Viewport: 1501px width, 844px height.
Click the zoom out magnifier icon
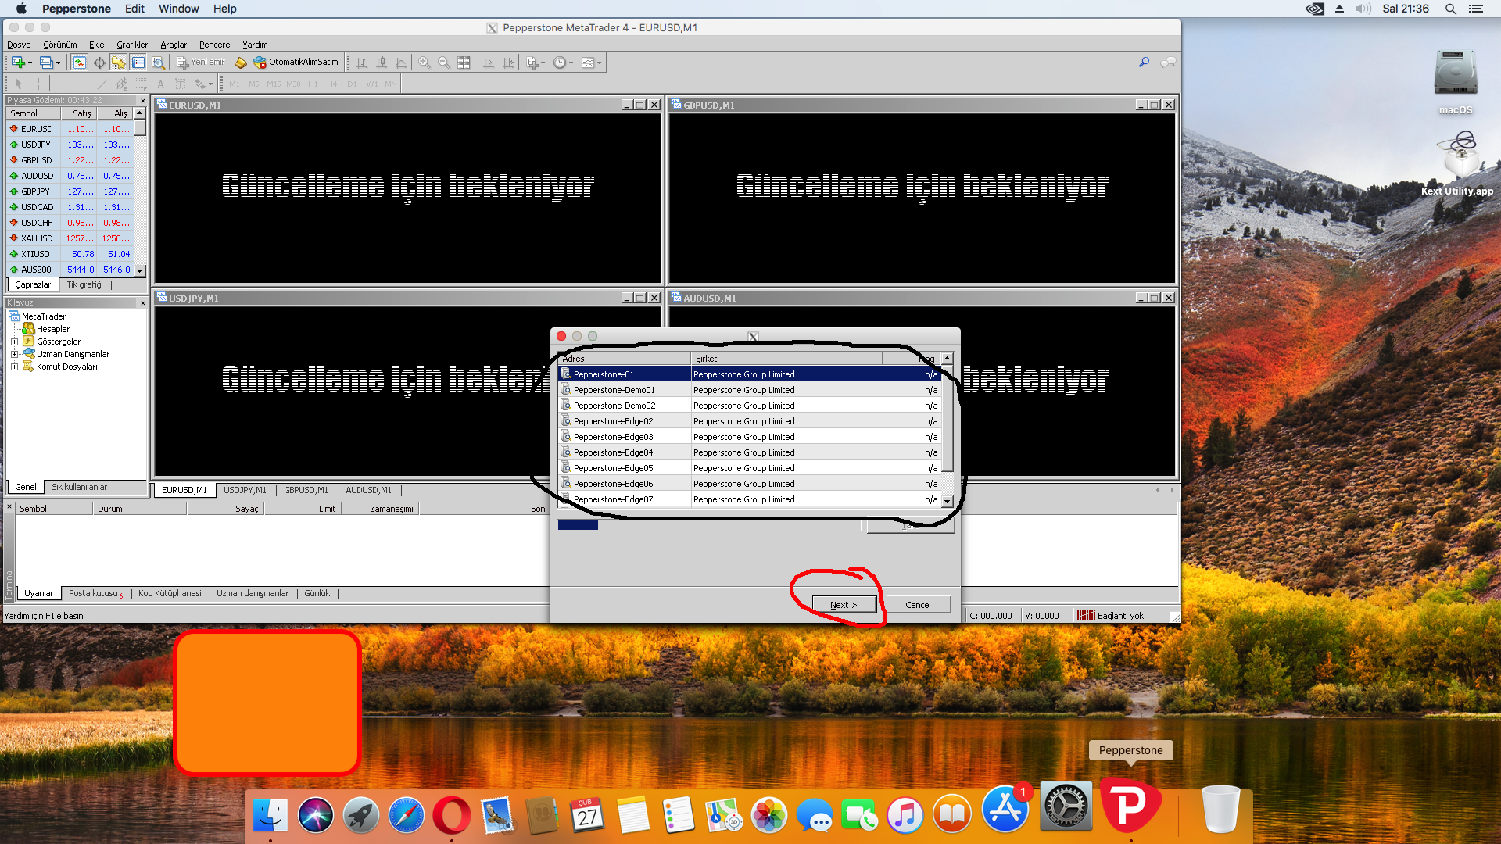[444, 63]
